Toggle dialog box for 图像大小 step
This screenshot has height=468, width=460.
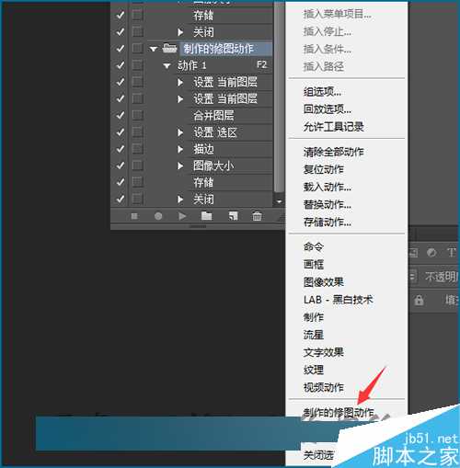[137, 166]
